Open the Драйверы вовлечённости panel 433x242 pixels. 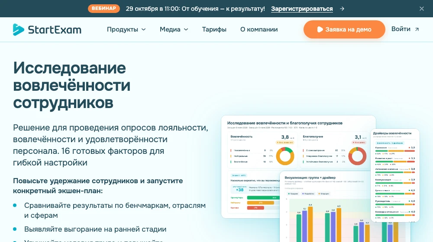[x=395, y=175]
